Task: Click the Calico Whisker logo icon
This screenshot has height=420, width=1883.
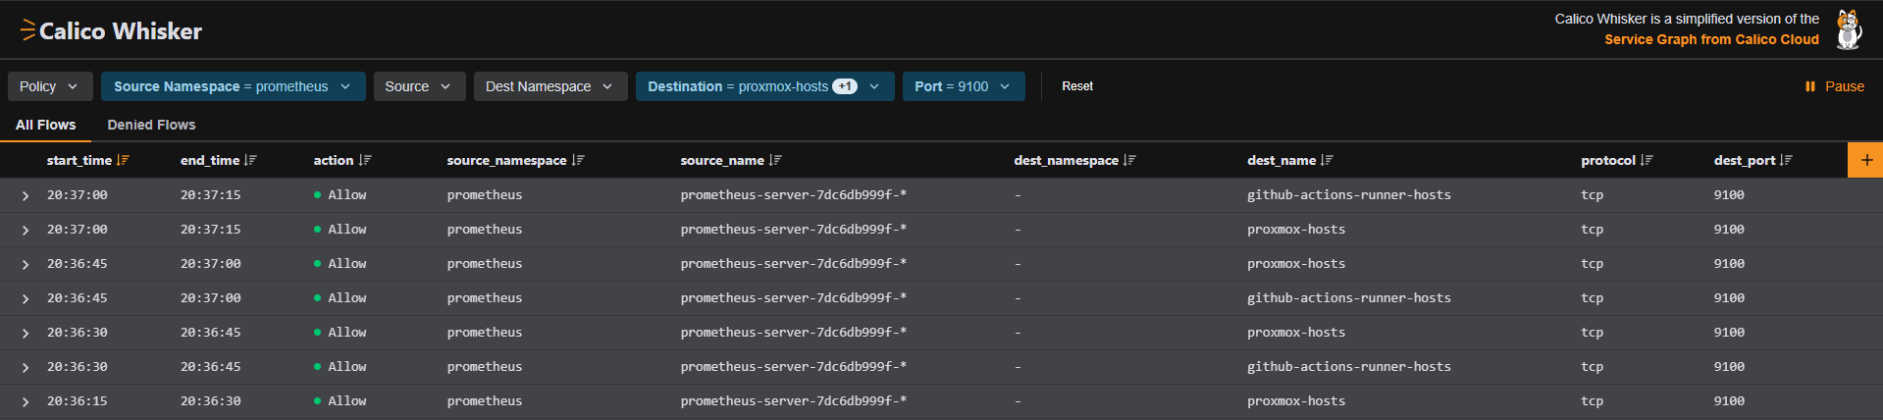Action: [28, 30]
